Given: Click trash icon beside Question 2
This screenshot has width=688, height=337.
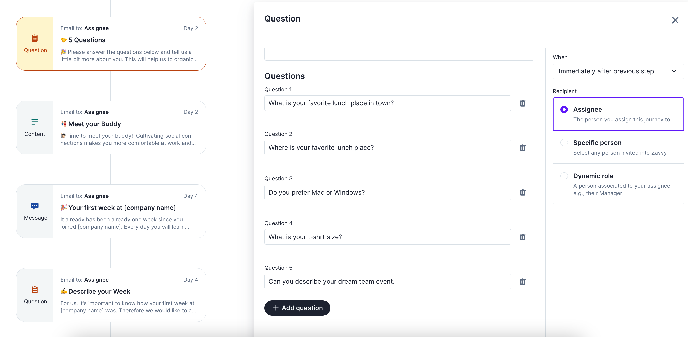Looking at the screenshot, I should click(x=522, y=148).
